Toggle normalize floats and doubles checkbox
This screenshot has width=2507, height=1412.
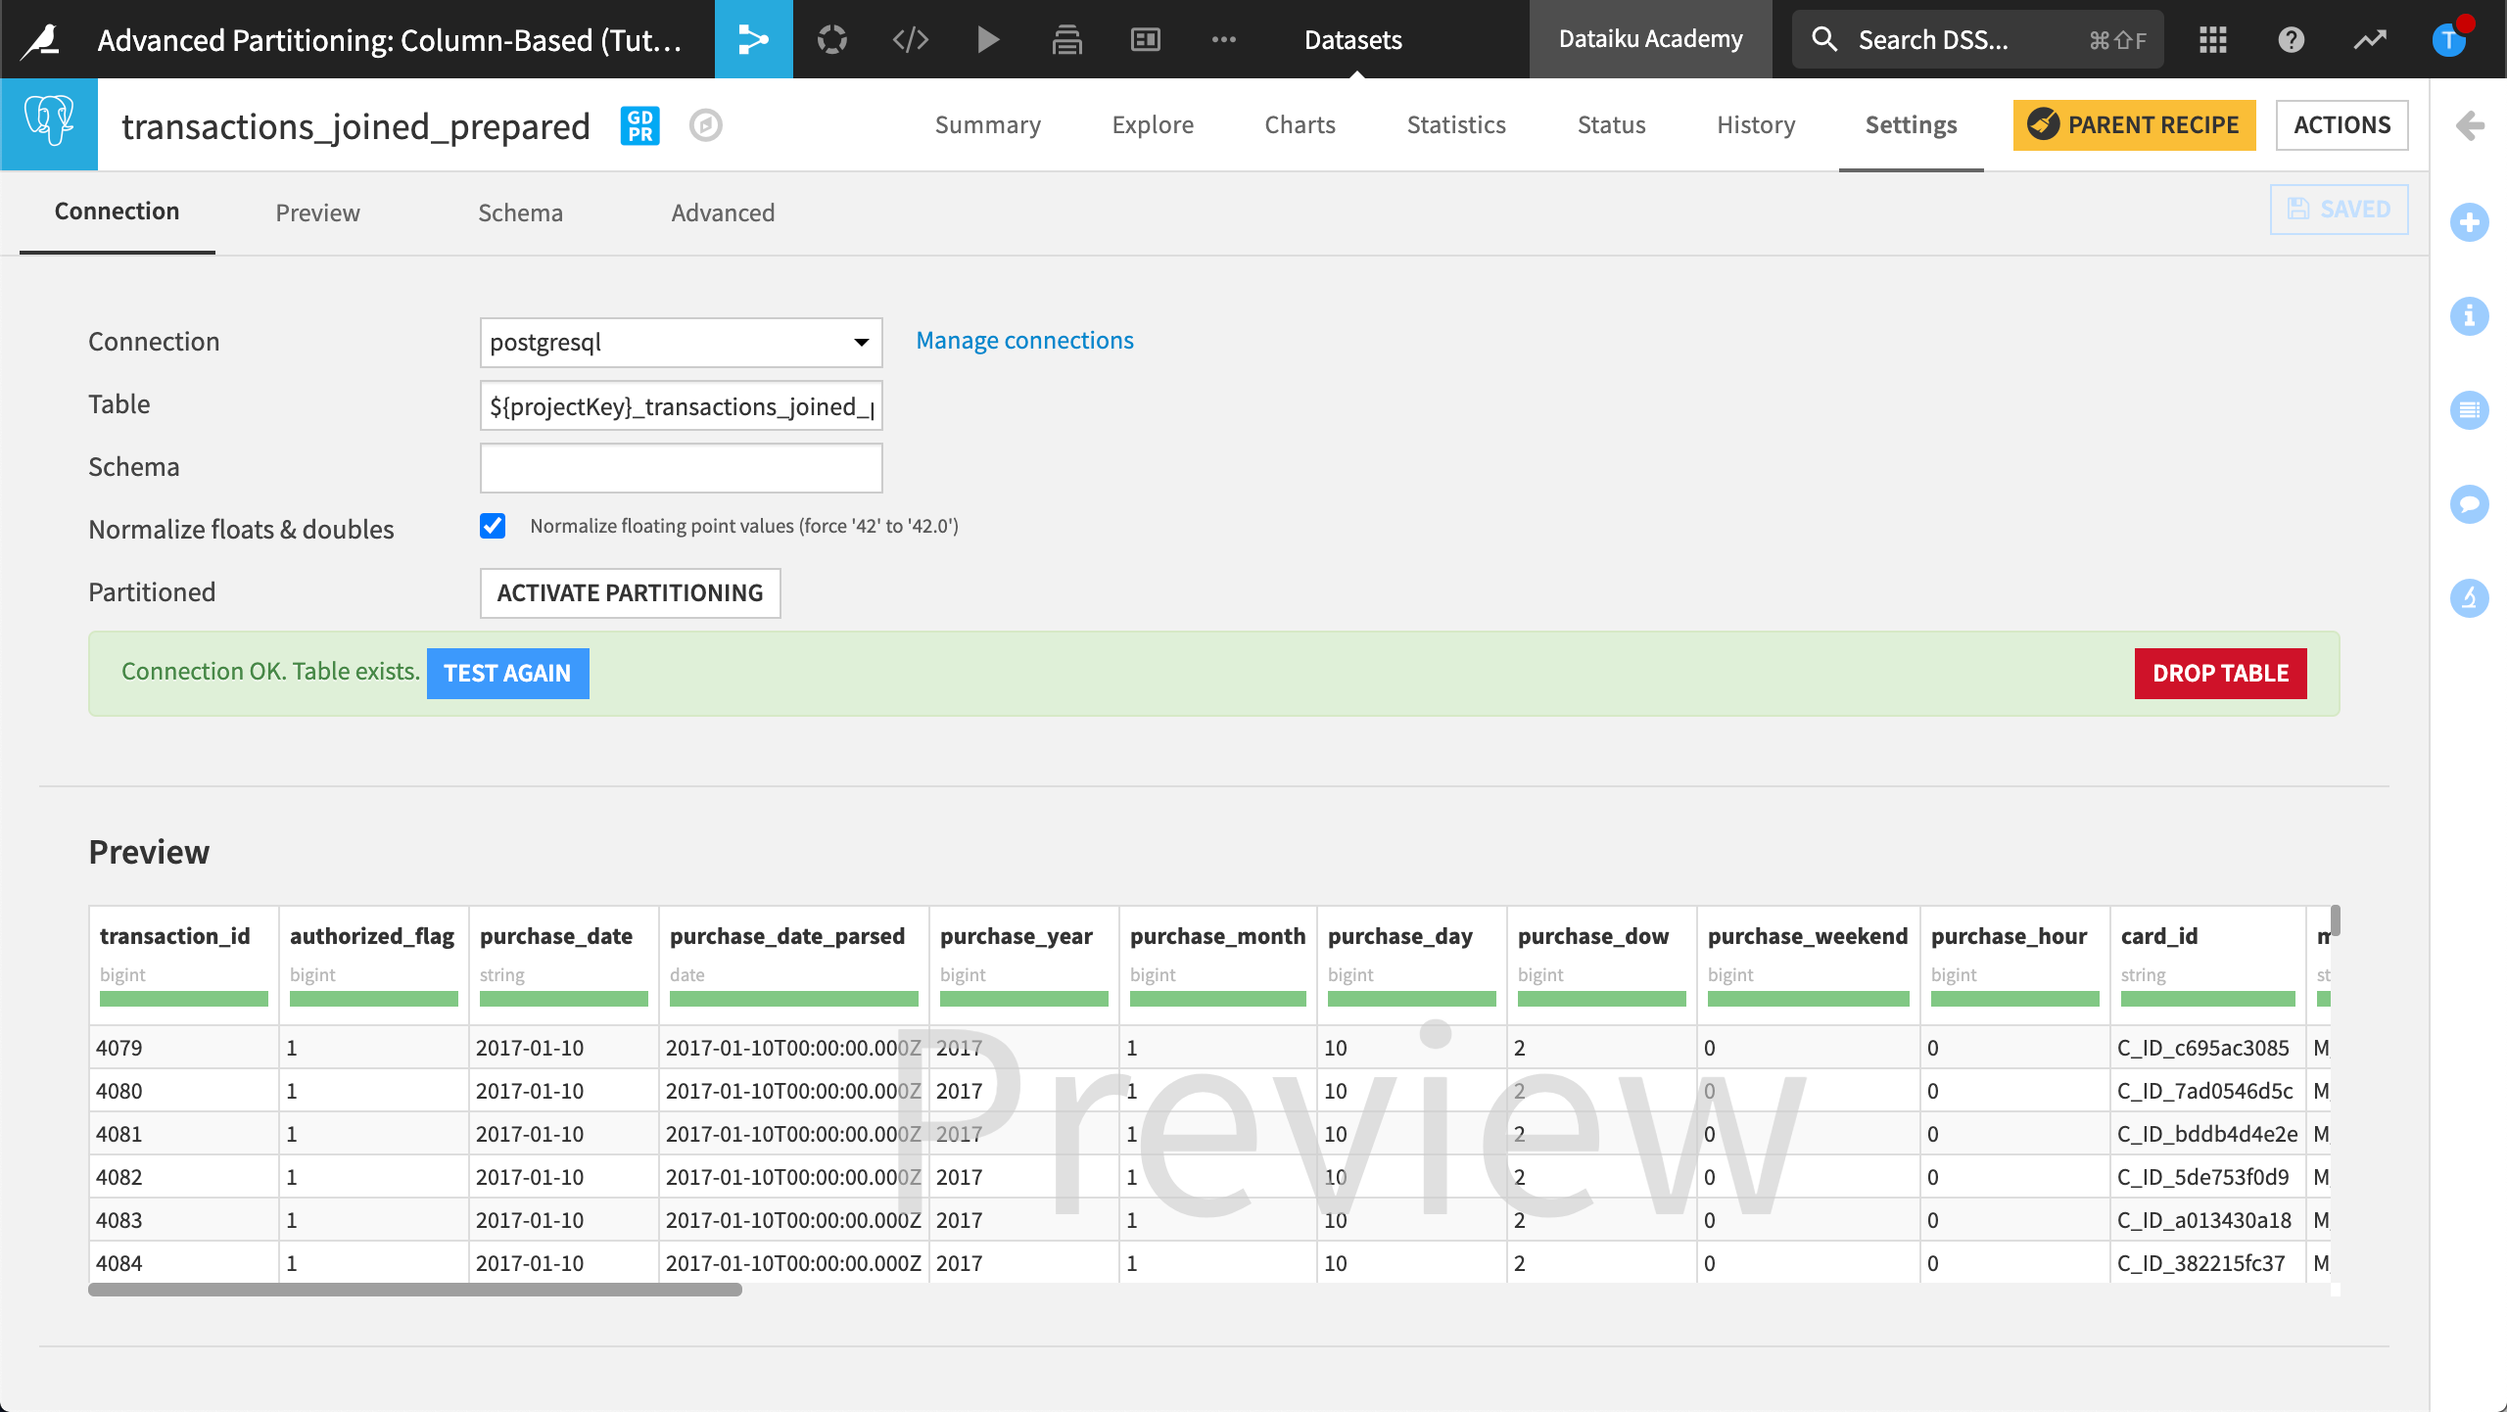tap(491, 527)
